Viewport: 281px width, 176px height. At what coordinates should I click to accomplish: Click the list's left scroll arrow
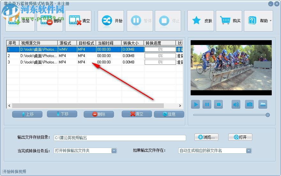[x=9, y=106]
